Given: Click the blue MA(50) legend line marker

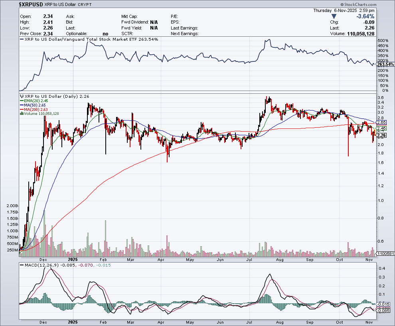Looking at the screenshot, I should tap(21, 105).
